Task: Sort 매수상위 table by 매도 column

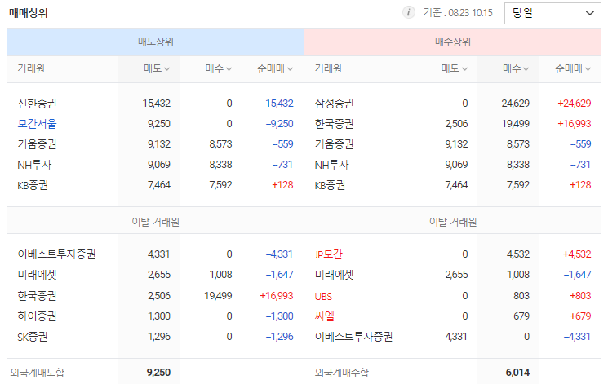Action: click(x=454, y=69)
